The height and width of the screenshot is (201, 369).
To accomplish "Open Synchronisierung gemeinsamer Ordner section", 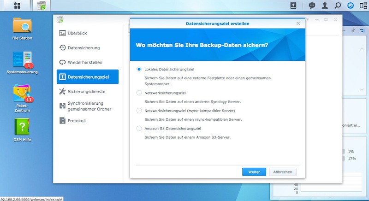I will tap(88, 106).
